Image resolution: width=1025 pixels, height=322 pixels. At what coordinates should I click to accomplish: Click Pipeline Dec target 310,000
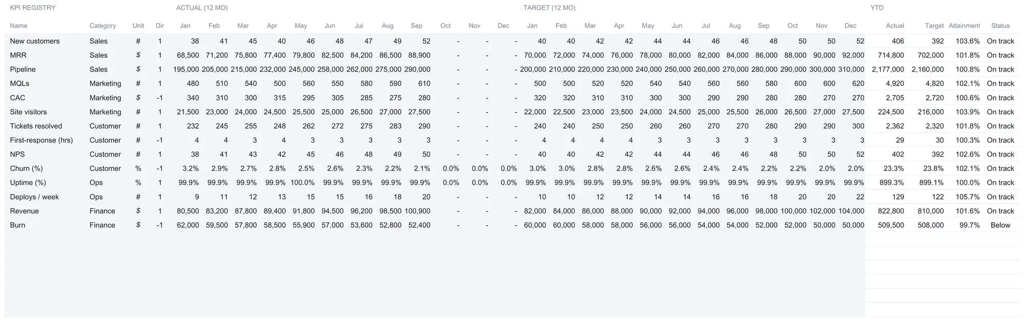pyautogui.click(x=851, y=69)
